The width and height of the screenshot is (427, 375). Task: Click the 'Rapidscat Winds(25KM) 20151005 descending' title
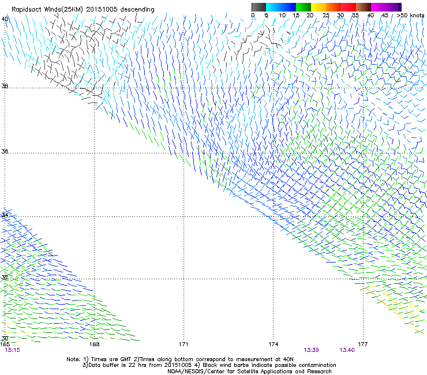(83, 10)
